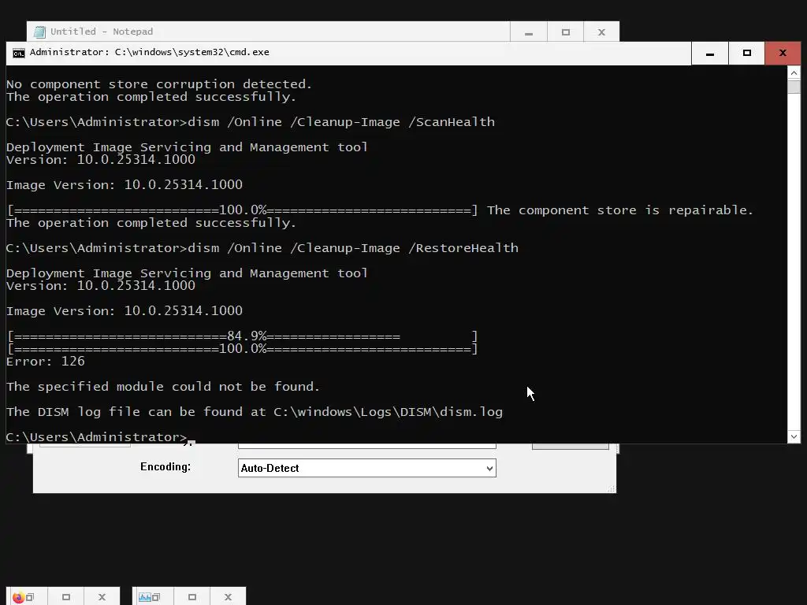The width and height of the screenshot is (807, 605).
Task: Click 'The specified module could not be found.' text
Action: click(163, 387)
